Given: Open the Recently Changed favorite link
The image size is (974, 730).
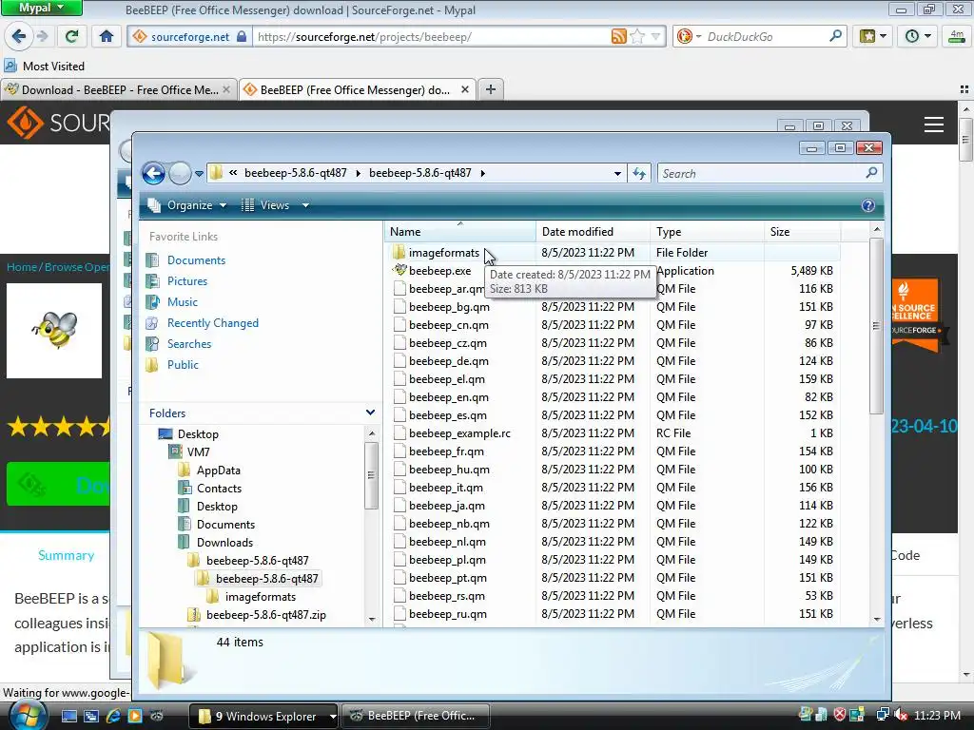Looking at the screenshot, I should point(212,323).
